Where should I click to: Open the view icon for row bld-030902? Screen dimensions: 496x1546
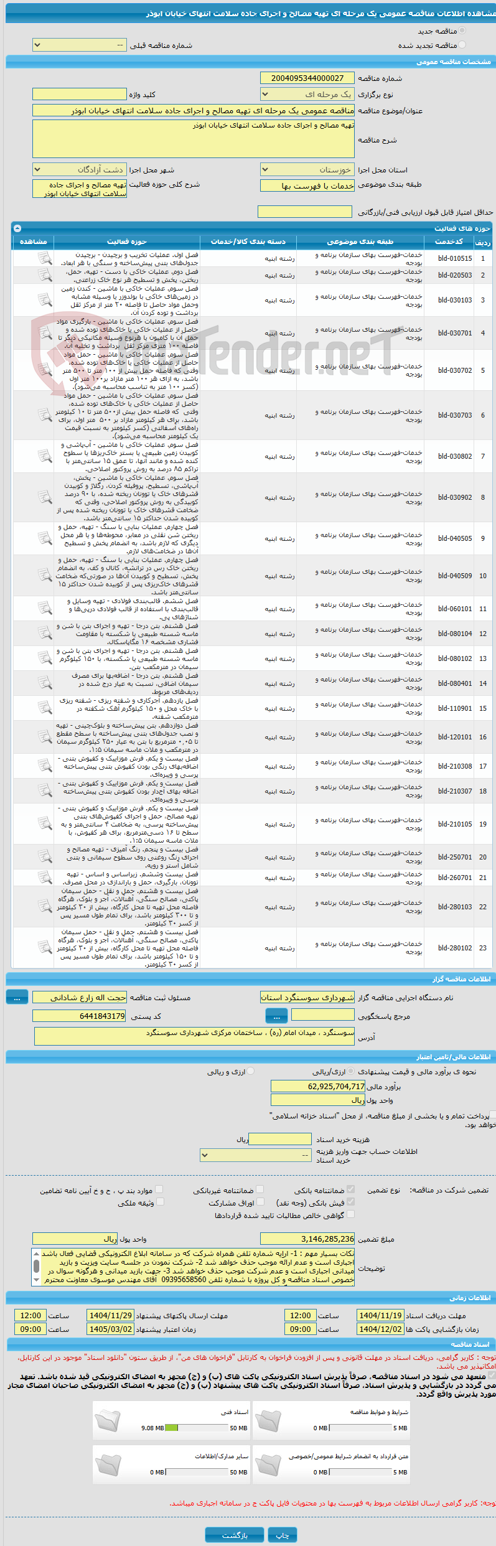(x=45, y=497)
